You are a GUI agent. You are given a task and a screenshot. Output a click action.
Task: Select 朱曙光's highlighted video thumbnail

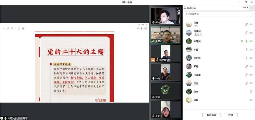[x=166, y=35]
